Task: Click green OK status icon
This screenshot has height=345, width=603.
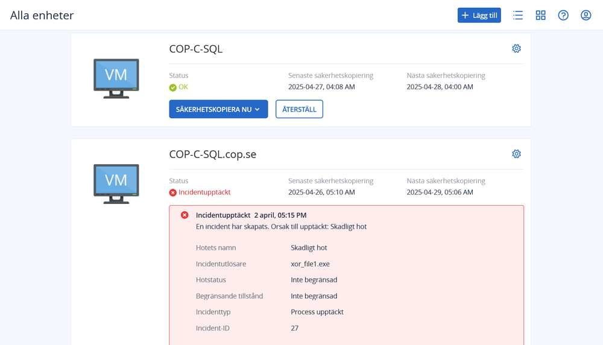Action: coord(172,87)
